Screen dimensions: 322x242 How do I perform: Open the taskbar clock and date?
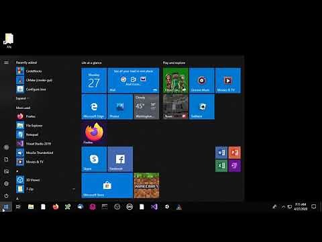point(301,206)
